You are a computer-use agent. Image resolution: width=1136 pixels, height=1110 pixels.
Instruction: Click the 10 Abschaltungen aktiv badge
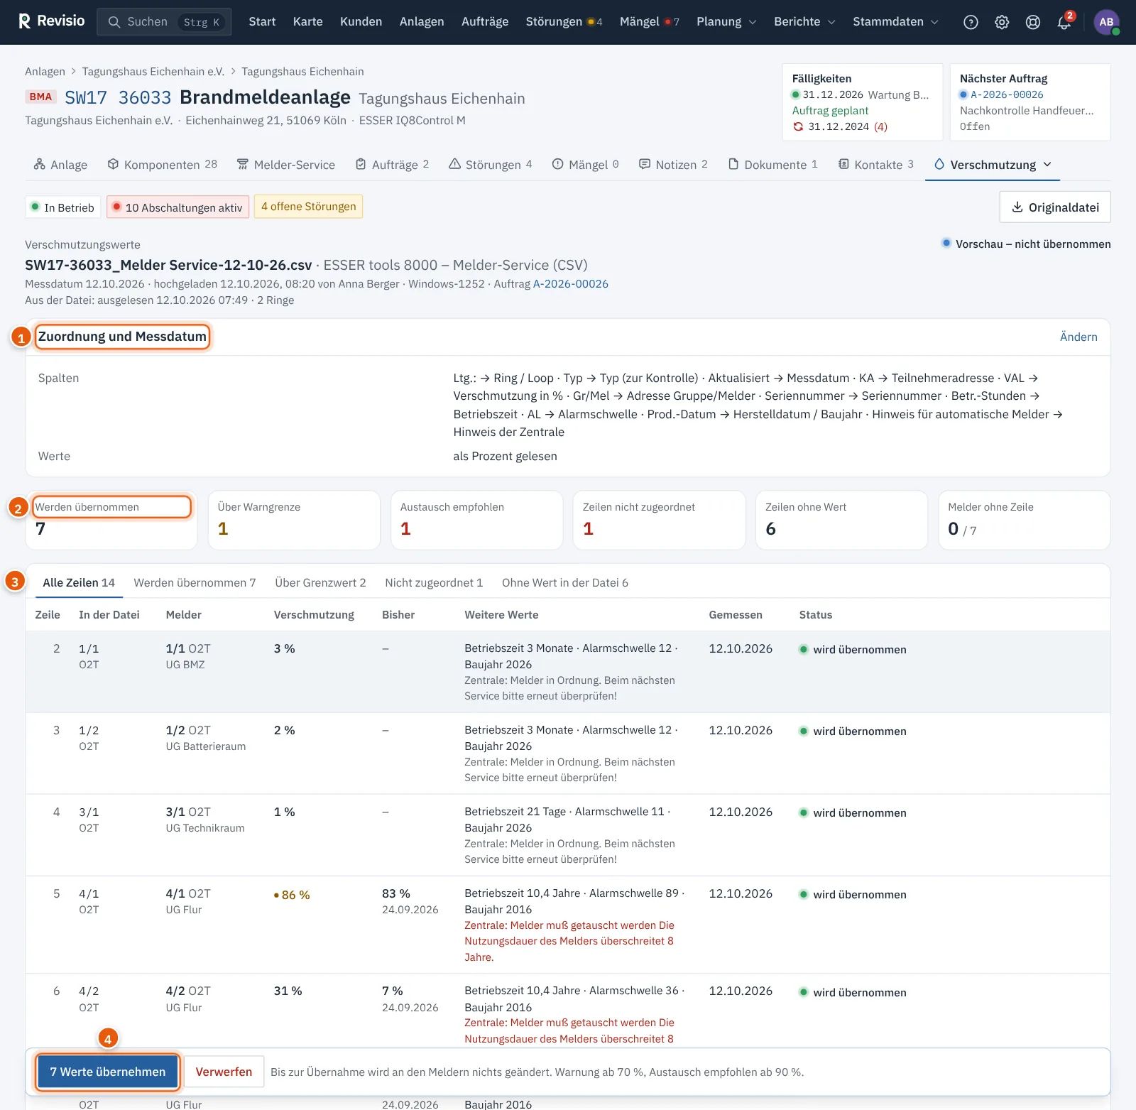(x=178, y=207)
